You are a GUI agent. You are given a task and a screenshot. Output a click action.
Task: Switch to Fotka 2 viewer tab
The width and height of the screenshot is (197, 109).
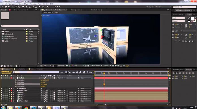[x=57, y=12]
